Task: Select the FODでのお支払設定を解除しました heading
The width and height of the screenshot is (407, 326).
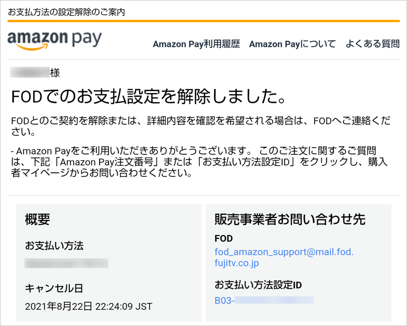Action: click(x=149, y=97)
